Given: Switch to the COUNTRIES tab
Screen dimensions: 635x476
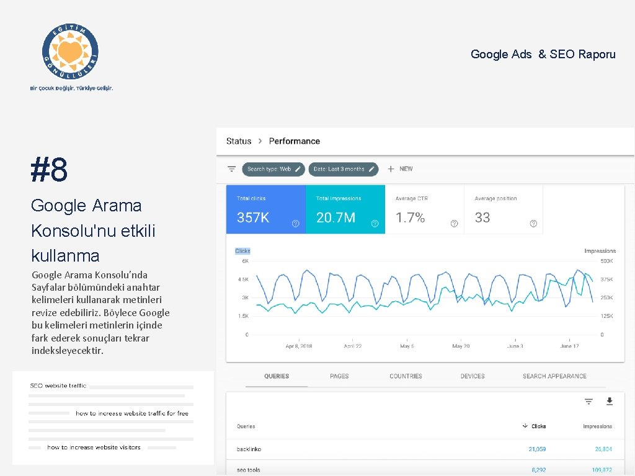Looking at the screenshot, I should pos(406,376).
